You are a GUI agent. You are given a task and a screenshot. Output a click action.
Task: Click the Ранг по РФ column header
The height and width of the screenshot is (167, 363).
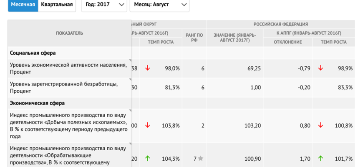coord(194,38)
